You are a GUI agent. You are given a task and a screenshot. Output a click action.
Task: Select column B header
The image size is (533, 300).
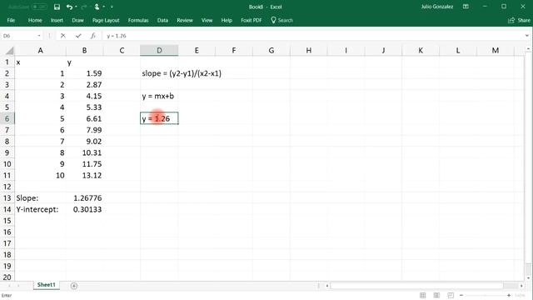click(x=84, y=51)
